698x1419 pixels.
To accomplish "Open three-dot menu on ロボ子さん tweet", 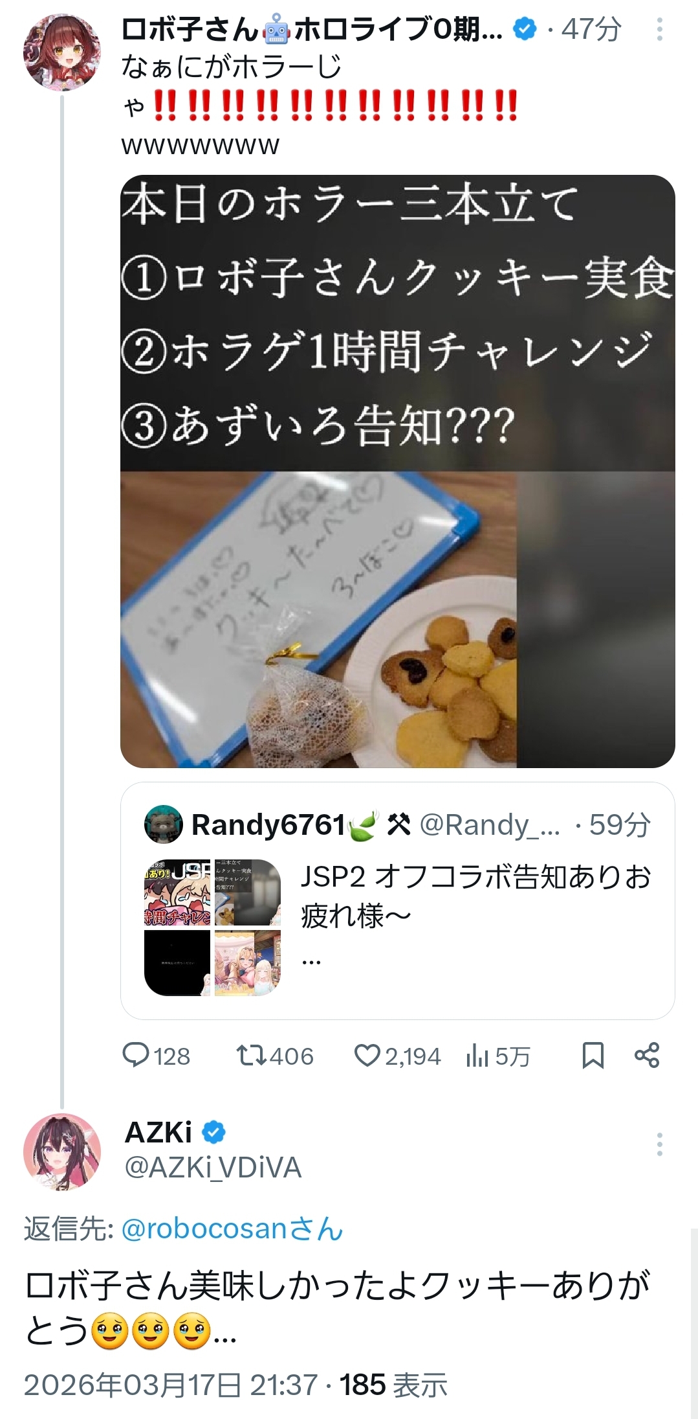I will (659, 29).
